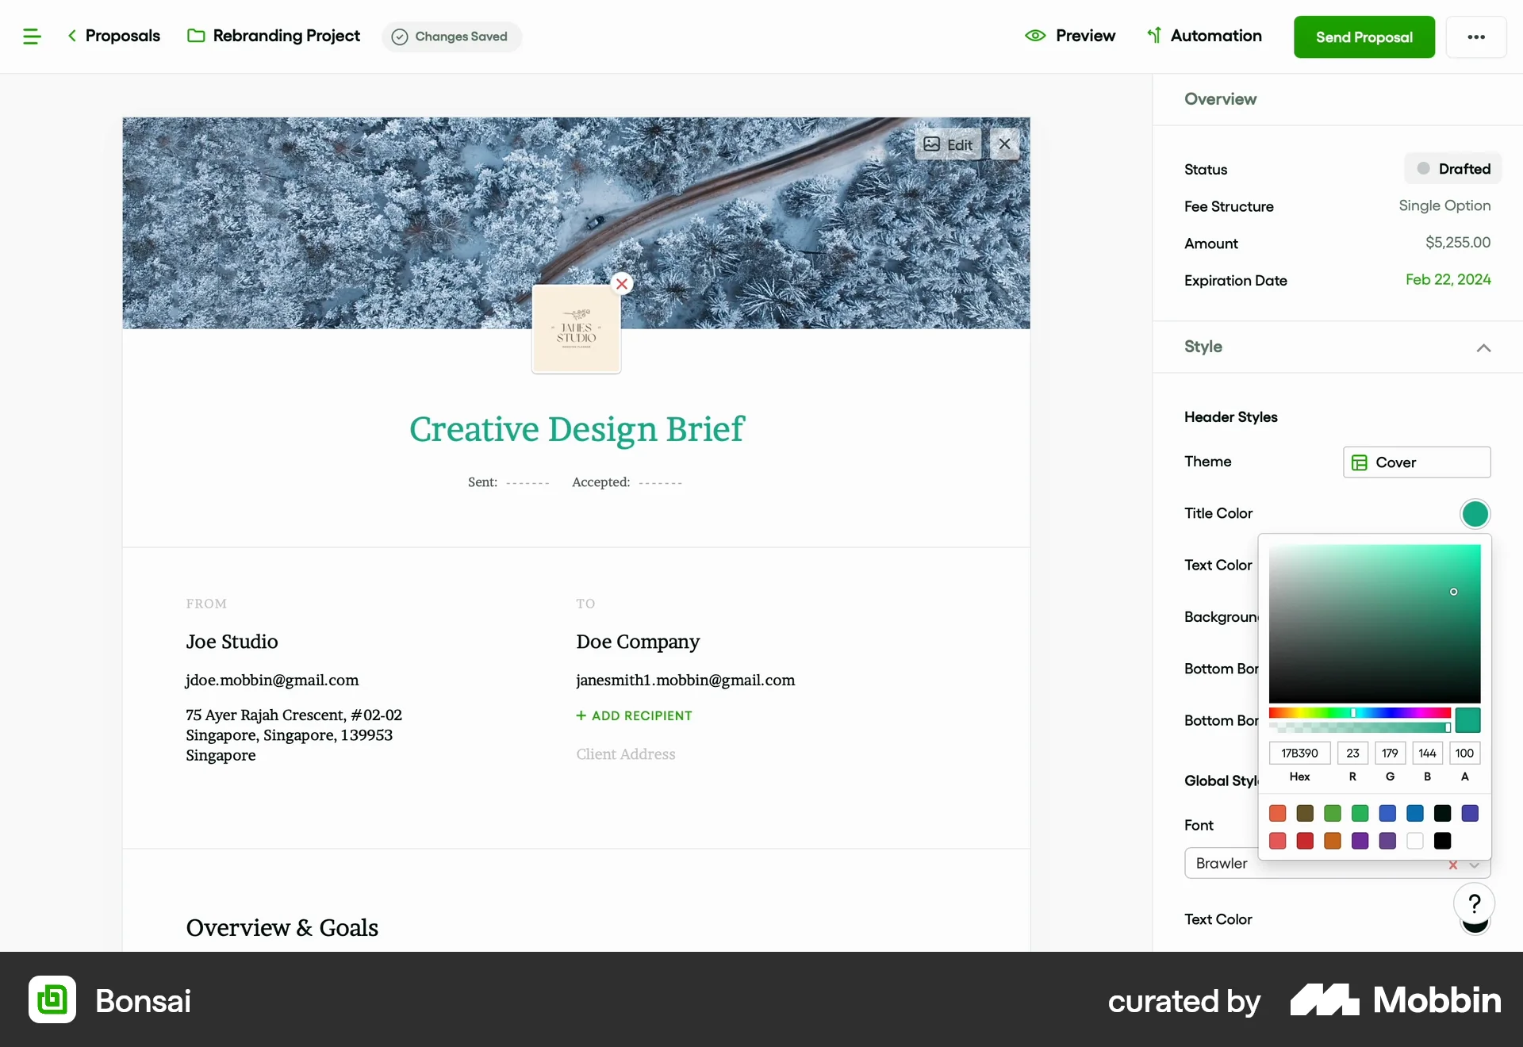Click Add Recipient link

point(633,715)
